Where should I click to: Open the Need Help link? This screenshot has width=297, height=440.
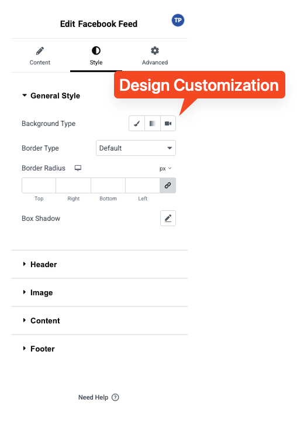click(x=93, y=397)
